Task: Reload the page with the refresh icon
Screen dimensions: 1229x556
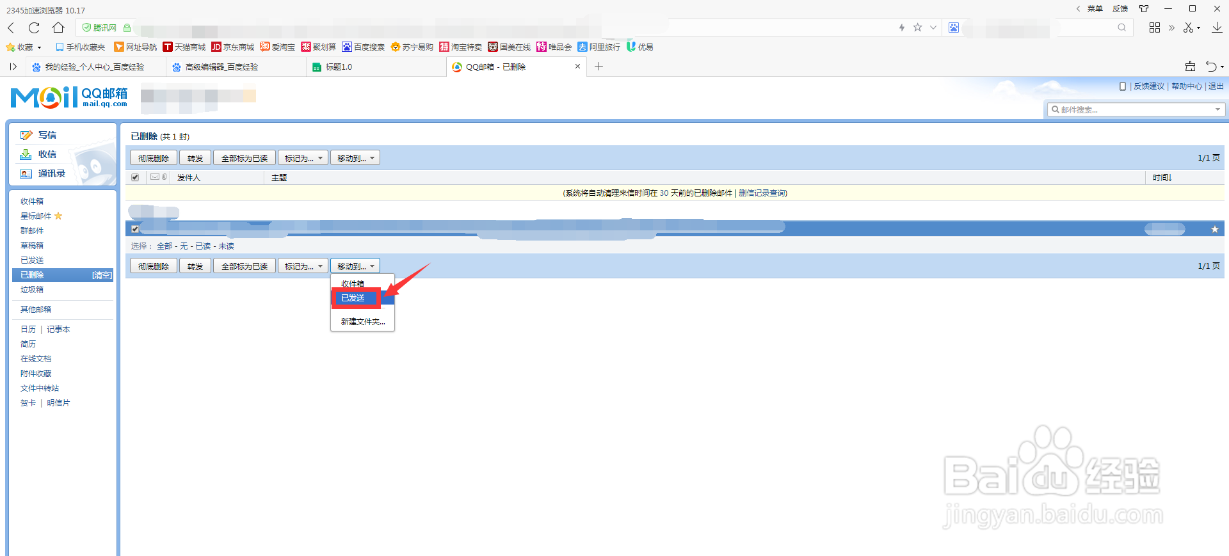Action: pyautogui.click(x=34, y=28)
